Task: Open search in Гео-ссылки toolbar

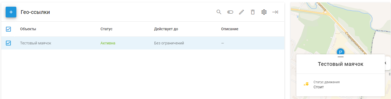Action: [219, 12]
